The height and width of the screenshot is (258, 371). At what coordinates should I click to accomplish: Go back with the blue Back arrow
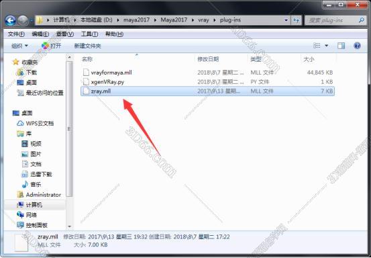tap(11, 20)
